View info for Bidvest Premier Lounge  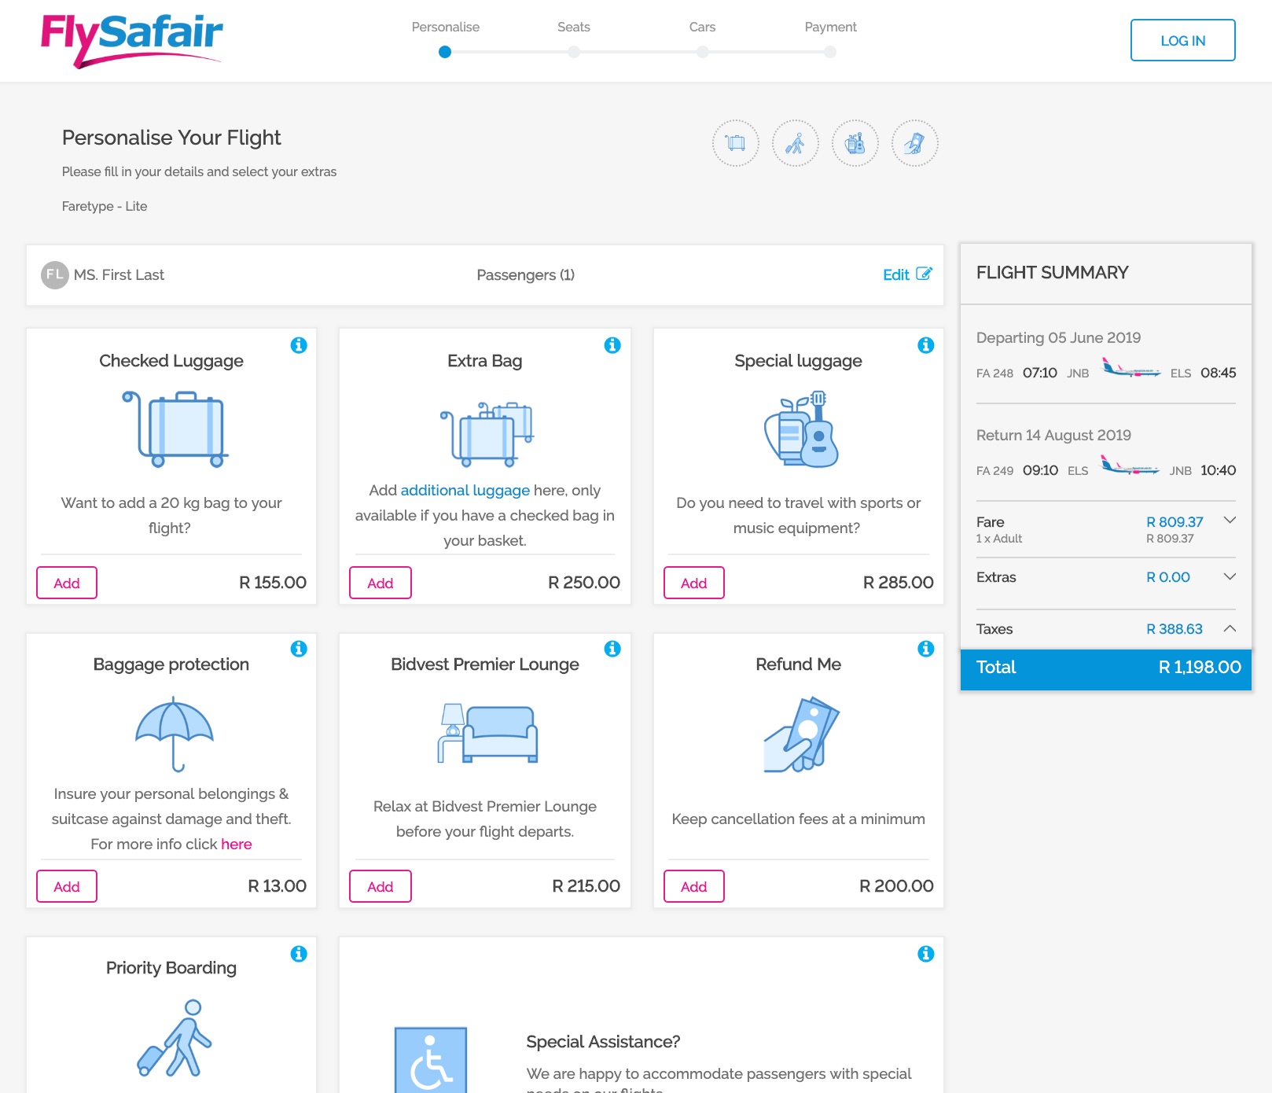(x=612, y=649)
